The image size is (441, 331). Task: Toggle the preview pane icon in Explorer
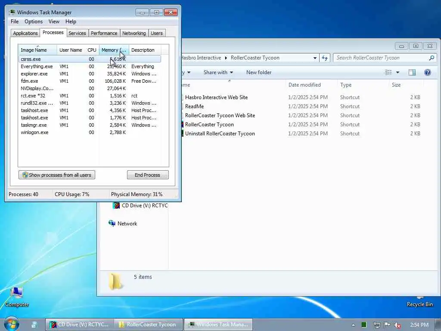(412, 72)
